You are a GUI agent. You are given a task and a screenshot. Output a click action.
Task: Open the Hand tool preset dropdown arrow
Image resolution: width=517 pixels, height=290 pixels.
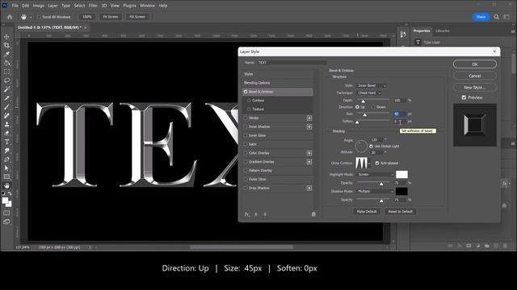31,17
